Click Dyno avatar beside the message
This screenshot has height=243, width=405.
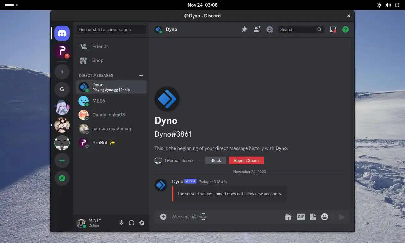pos(161,185)
